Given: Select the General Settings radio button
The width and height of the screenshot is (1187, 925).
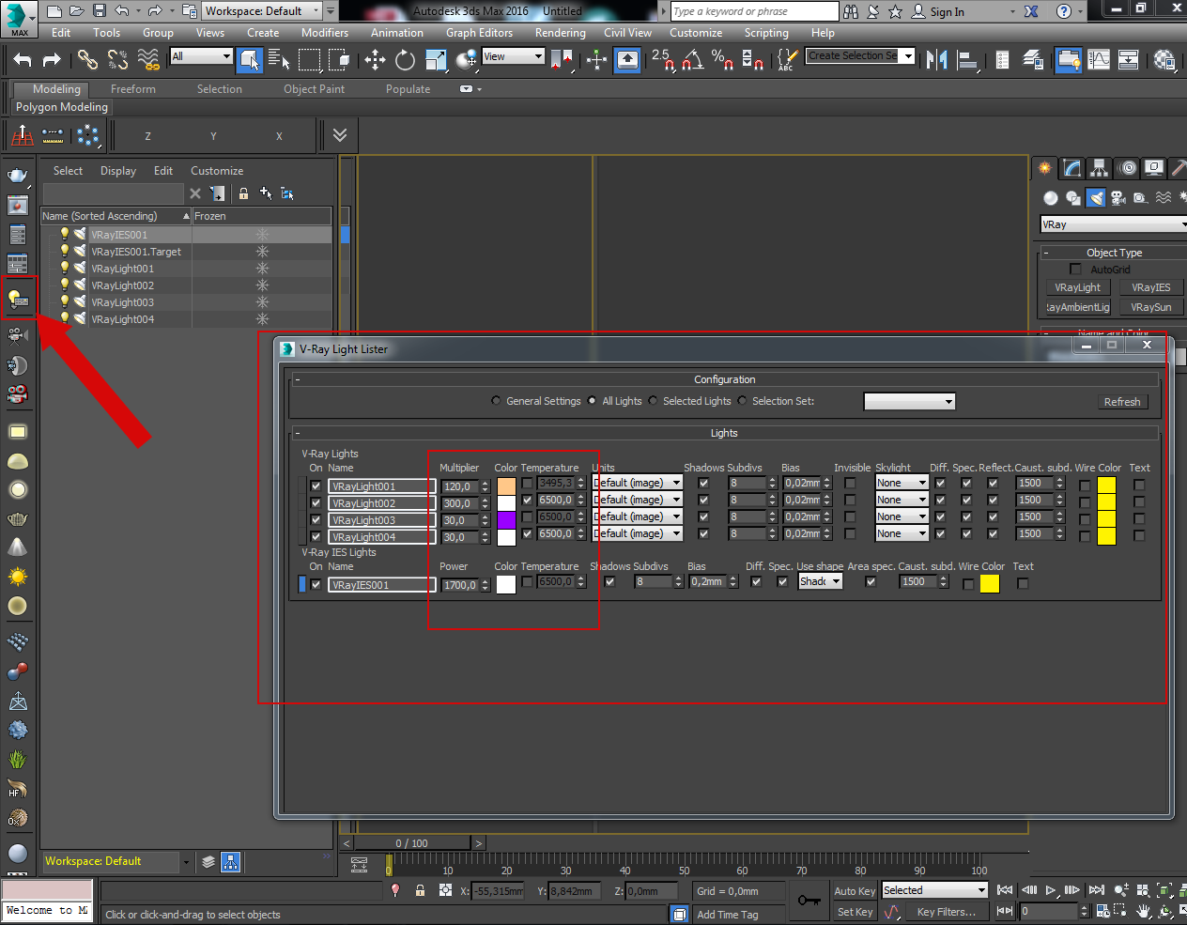Looking at the screenshot, I should click(496, 401).
